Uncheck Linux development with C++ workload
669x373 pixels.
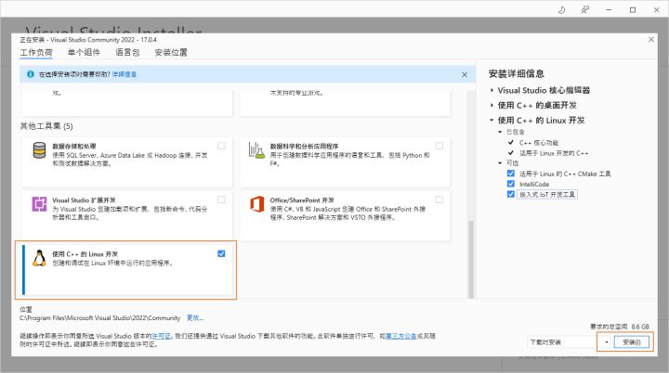point(221,253)
